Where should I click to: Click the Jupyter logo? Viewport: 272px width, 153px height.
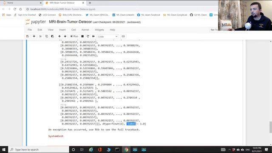click(x=36, y=22)
